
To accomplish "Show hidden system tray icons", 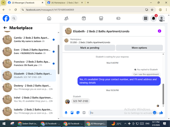I will (125, 124).
